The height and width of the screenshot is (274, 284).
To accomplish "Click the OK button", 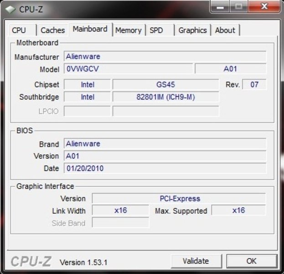I will (252, 261).
